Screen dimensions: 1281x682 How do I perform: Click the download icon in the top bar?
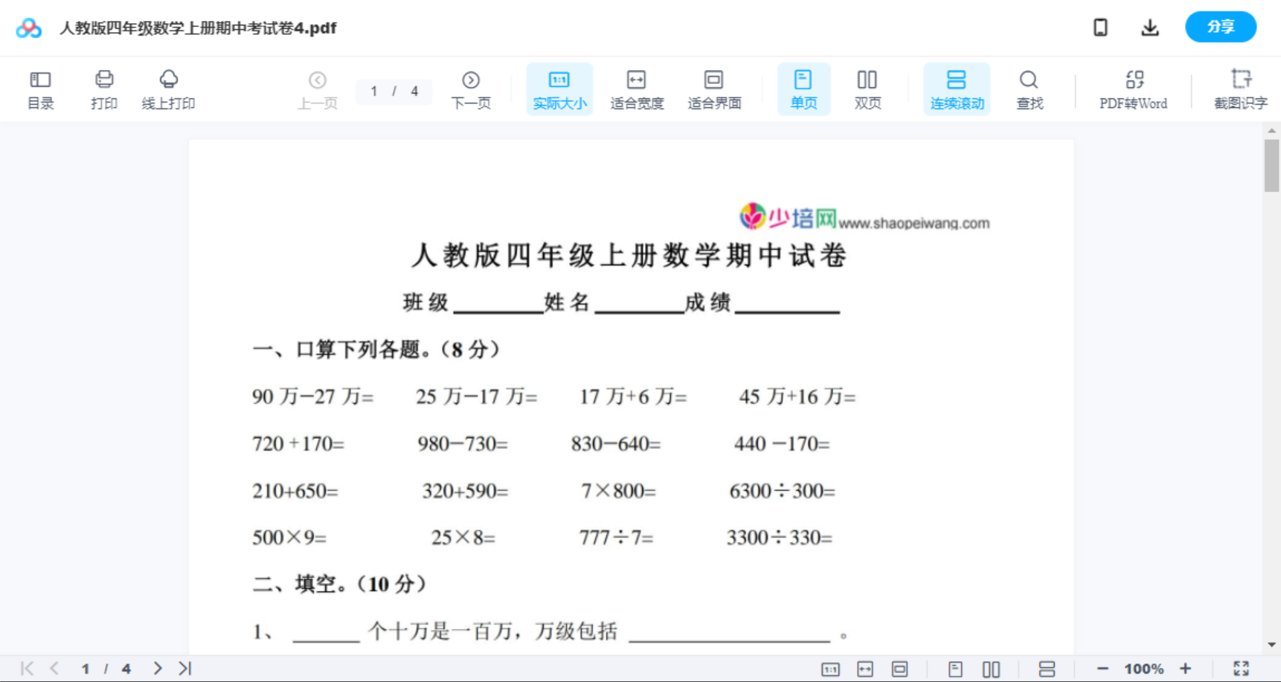[1149, 27]
